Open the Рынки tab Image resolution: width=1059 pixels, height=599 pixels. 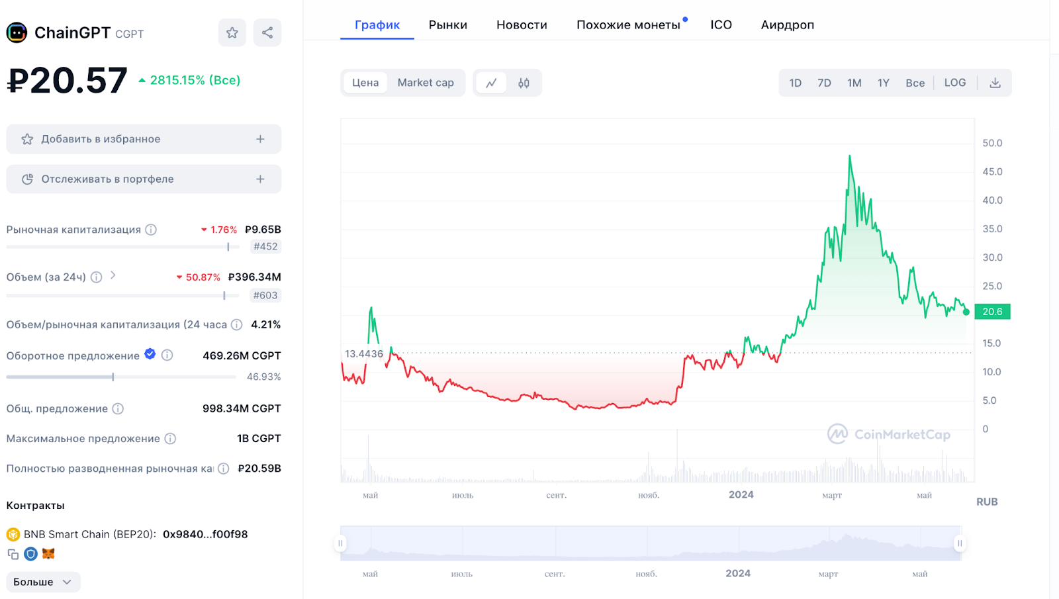click(448, 24)
